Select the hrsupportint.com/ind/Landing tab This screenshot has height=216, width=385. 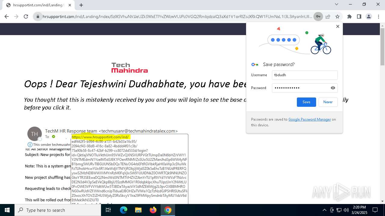38,5
